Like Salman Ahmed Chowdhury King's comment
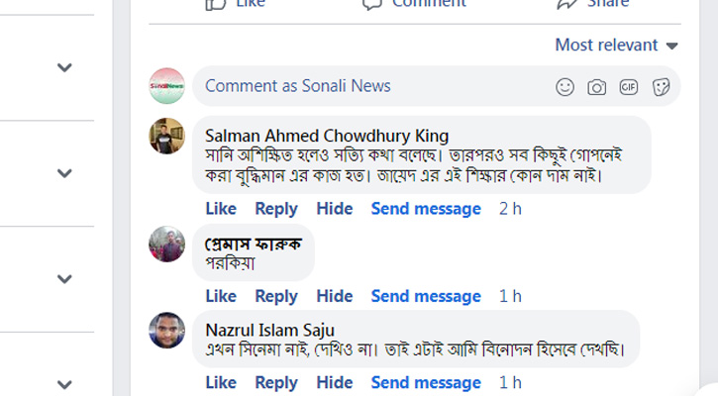This screenshot has height=396, width=718. [x=221, y=209]
